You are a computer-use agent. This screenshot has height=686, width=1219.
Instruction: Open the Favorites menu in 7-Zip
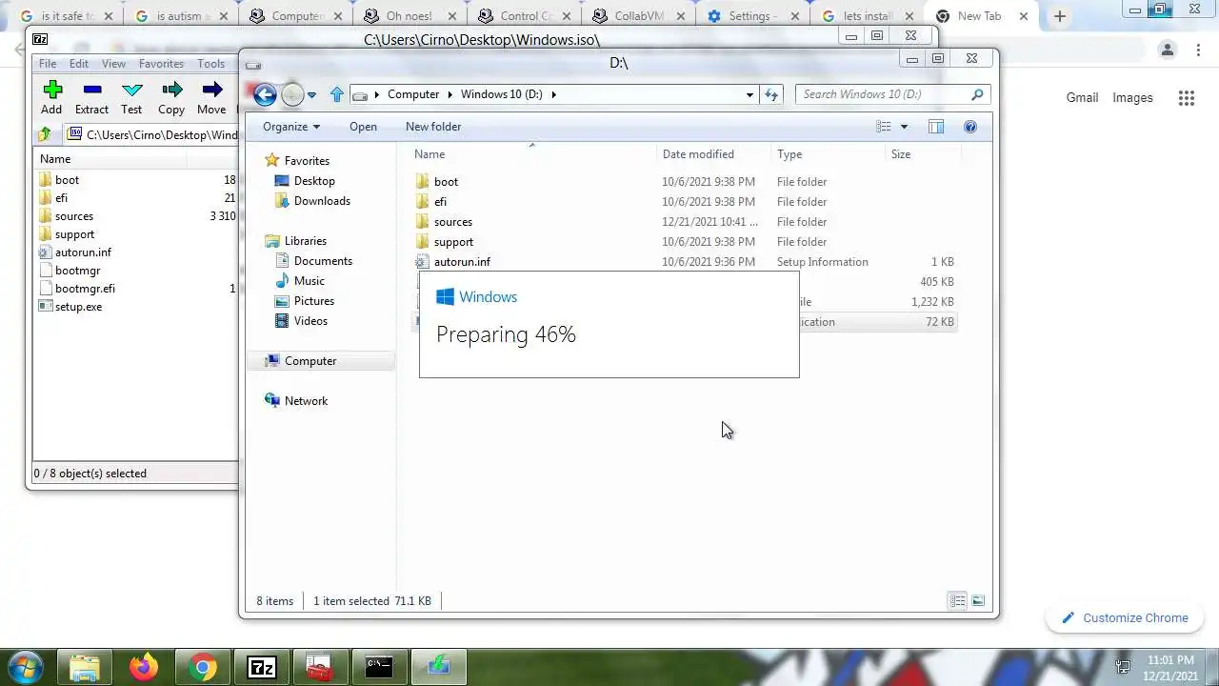161,64
